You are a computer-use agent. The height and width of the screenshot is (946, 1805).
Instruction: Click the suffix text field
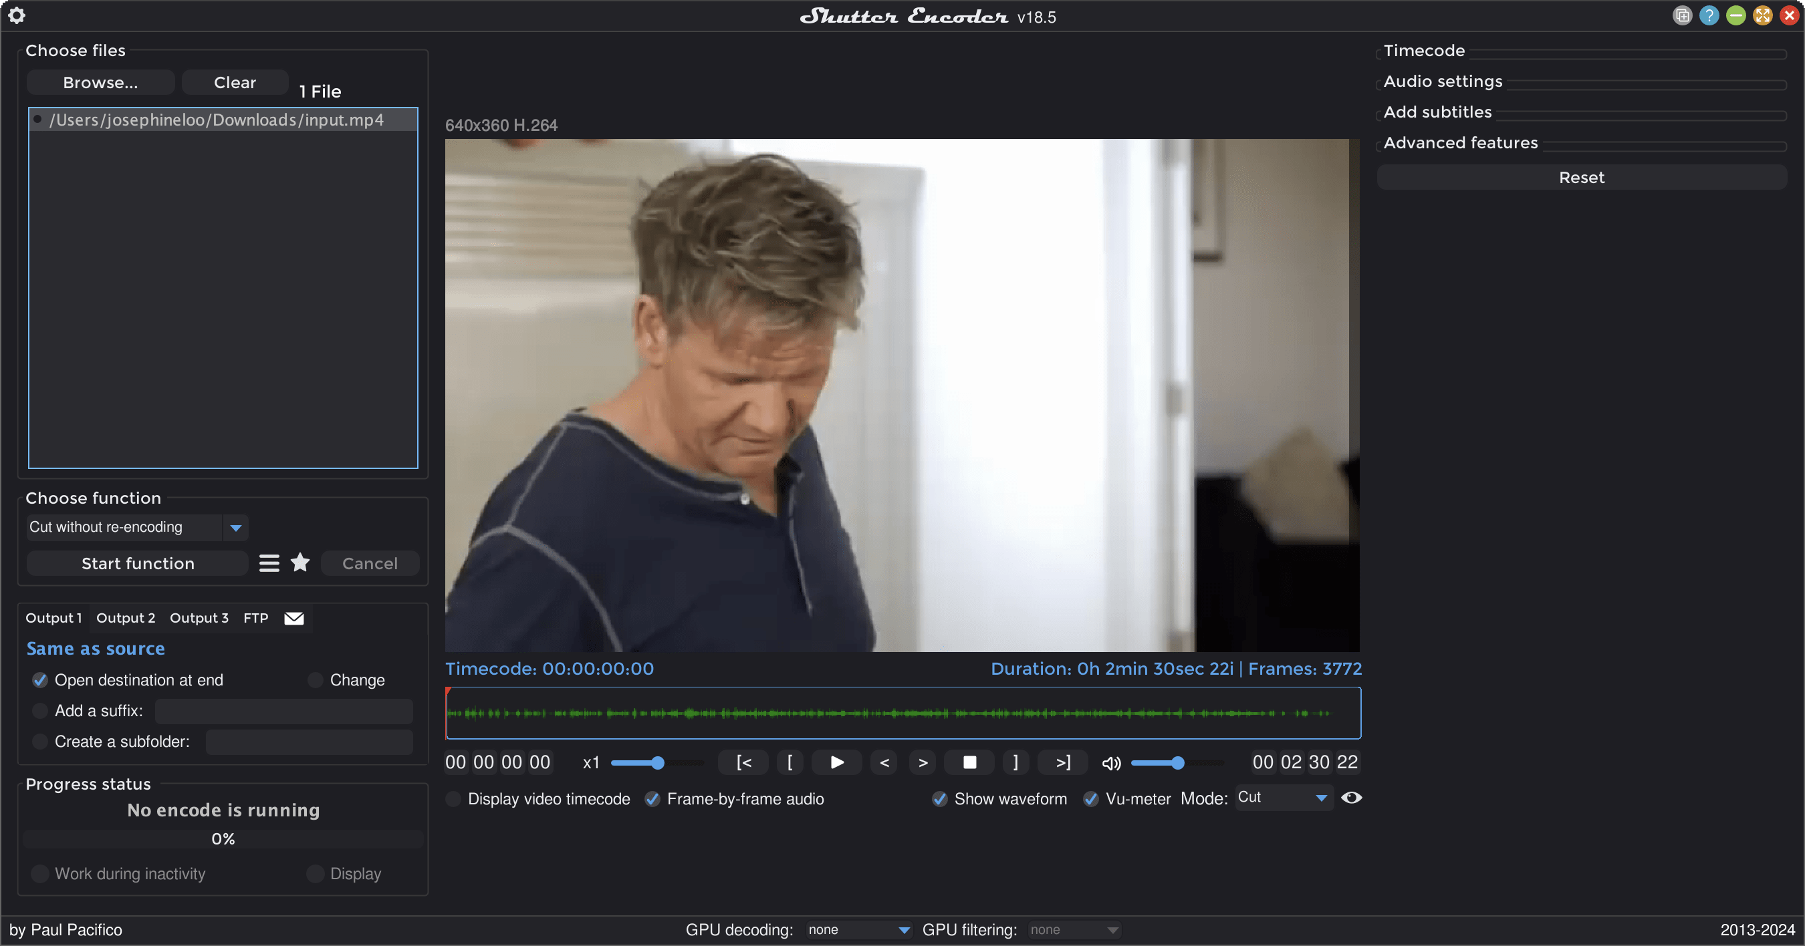coord(283,711)
